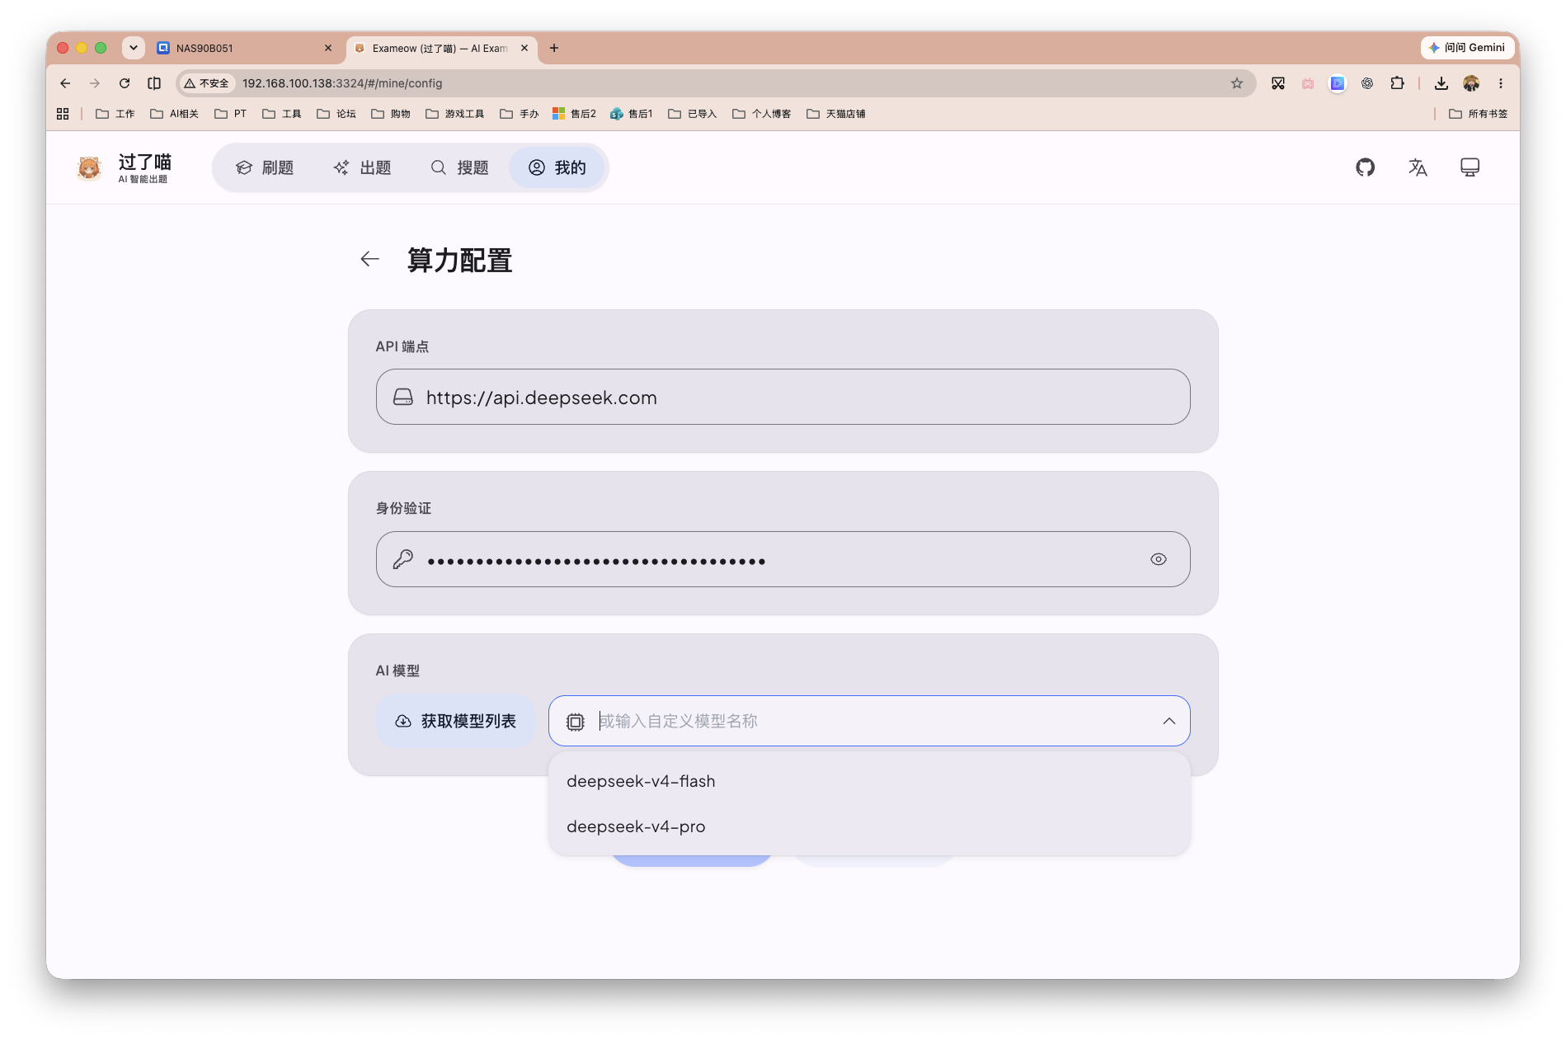Open the 搜题 navigation tab
1566x1040 pixels.
click(459, 167)
